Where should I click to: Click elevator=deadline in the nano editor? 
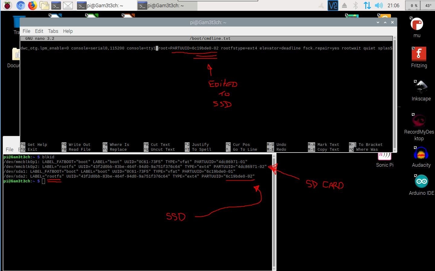[280, 48]
